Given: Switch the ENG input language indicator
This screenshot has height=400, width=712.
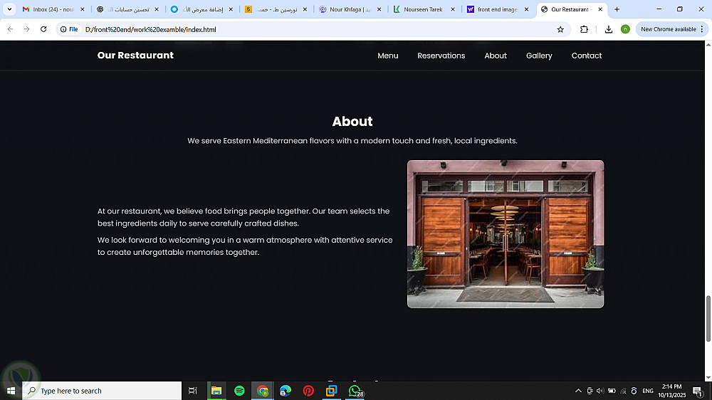Looking at the screenshot, I should tap(648, 391).
